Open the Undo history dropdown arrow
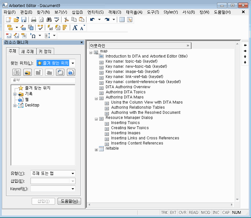 (x=99, y=19)
